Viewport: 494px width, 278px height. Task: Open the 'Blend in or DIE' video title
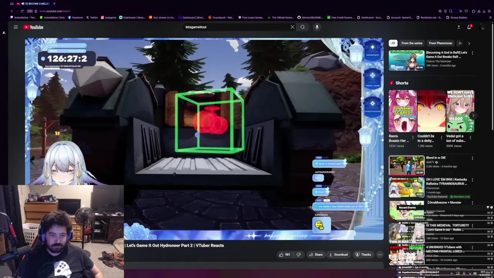click(436, 158)
